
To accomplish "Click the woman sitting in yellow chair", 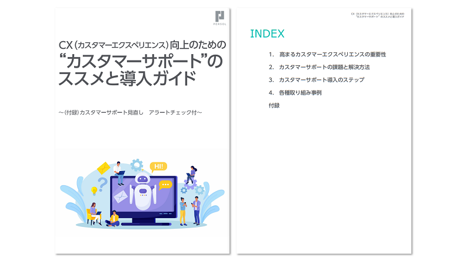I will [x=94, y=214].
